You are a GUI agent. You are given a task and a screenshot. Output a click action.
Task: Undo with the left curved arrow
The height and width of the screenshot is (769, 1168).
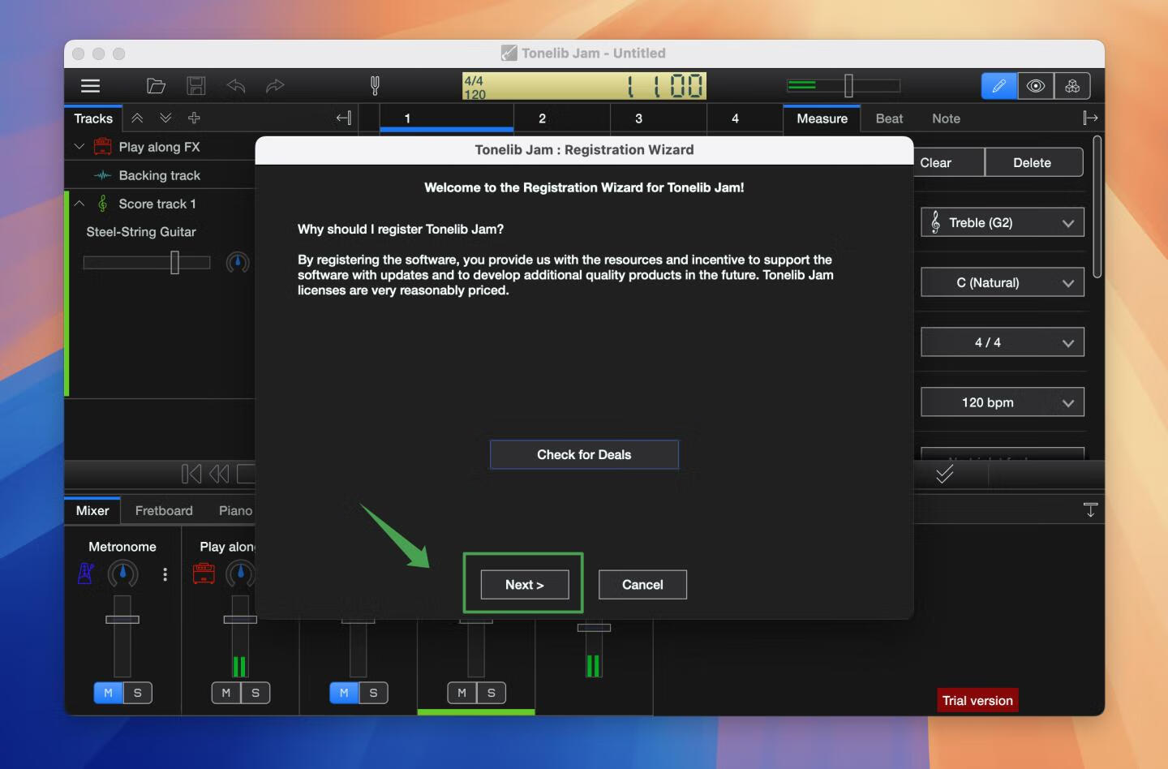click(x=236, y=86)
